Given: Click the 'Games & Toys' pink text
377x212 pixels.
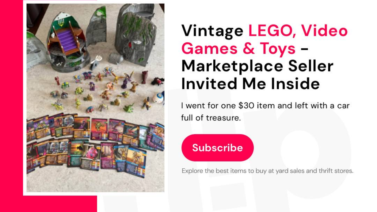Looking at the screenshot, I should tap(238, 48).
